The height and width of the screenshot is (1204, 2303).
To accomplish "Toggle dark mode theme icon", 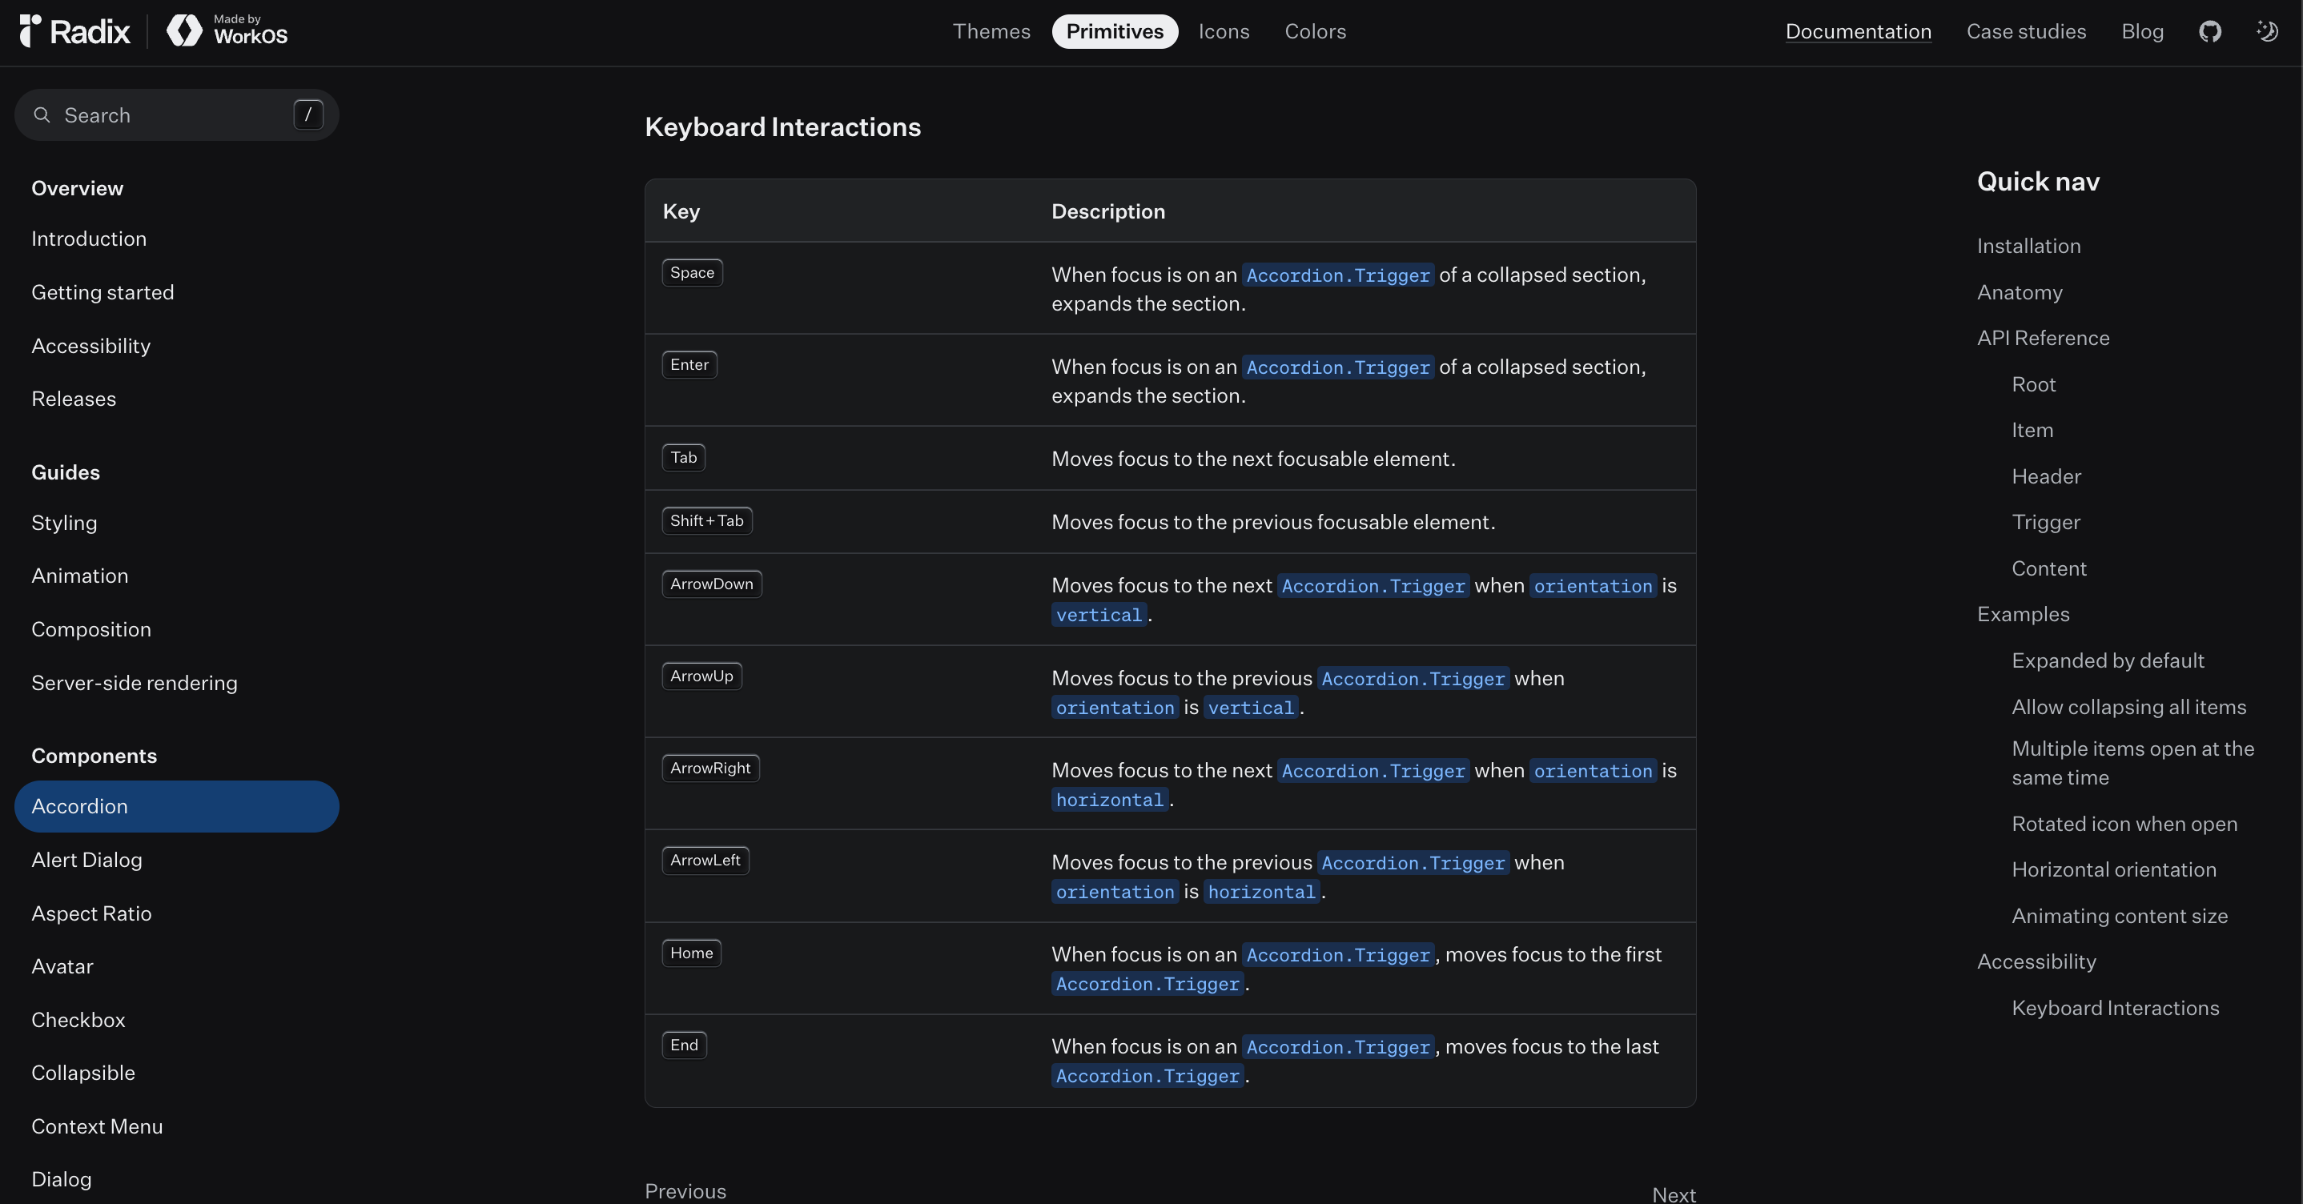I will [2266, 31].
